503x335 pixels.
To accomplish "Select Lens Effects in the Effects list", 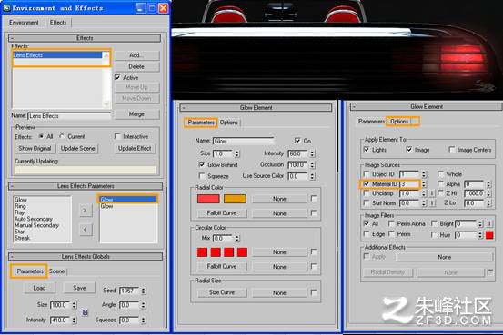I will [57, 55].
